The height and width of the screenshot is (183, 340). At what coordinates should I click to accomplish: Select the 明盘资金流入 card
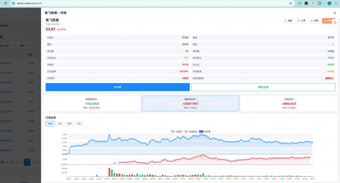[x=92, y=104]
